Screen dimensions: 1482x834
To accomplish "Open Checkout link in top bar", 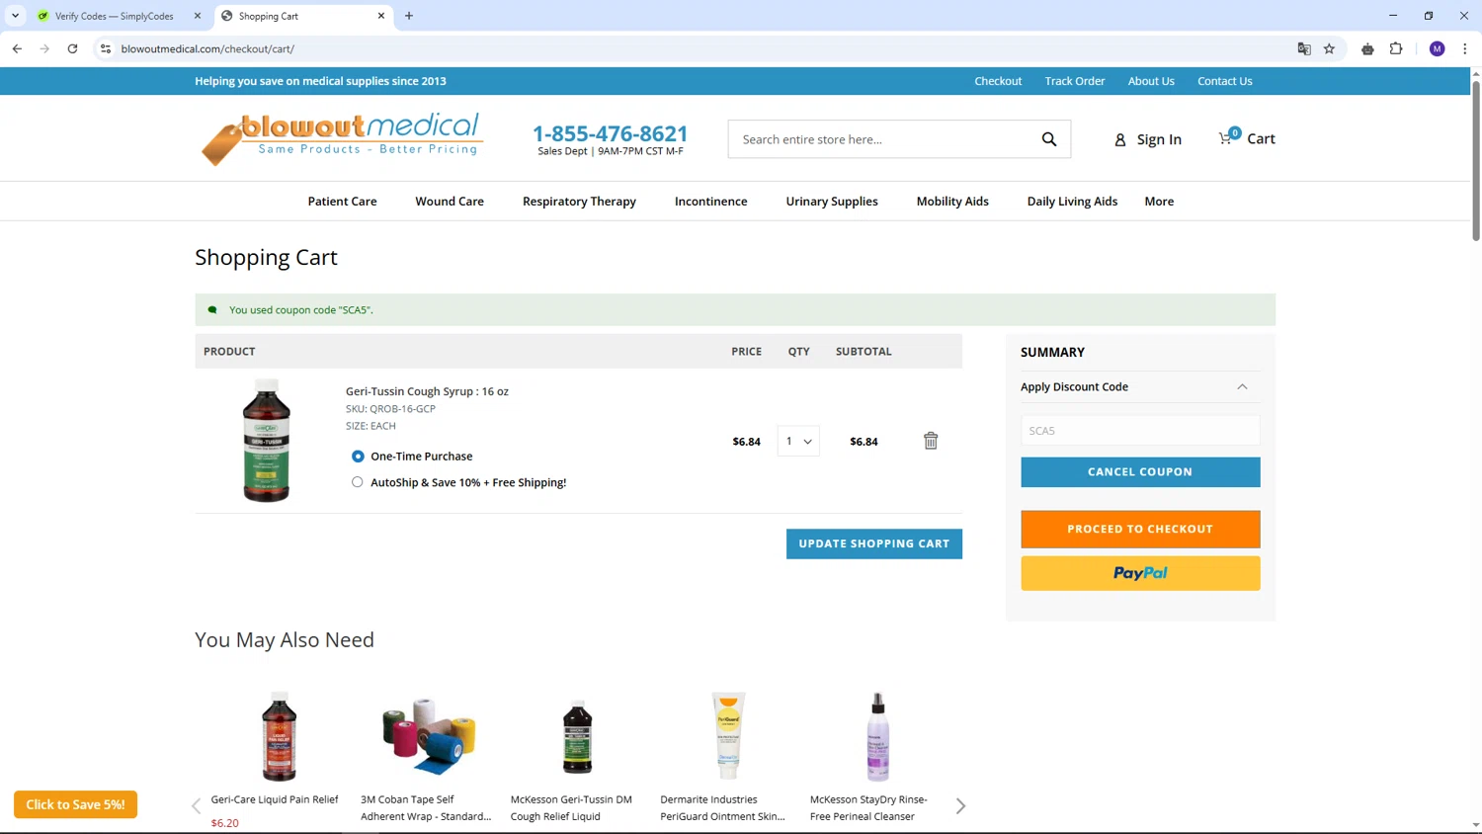I will point(998,81).
